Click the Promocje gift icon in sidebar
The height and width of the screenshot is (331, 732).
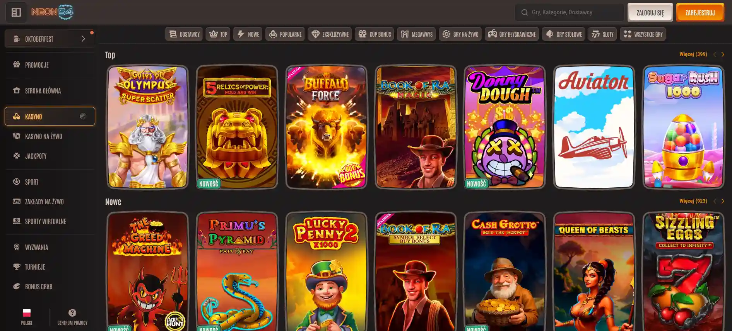pos(17,65)
